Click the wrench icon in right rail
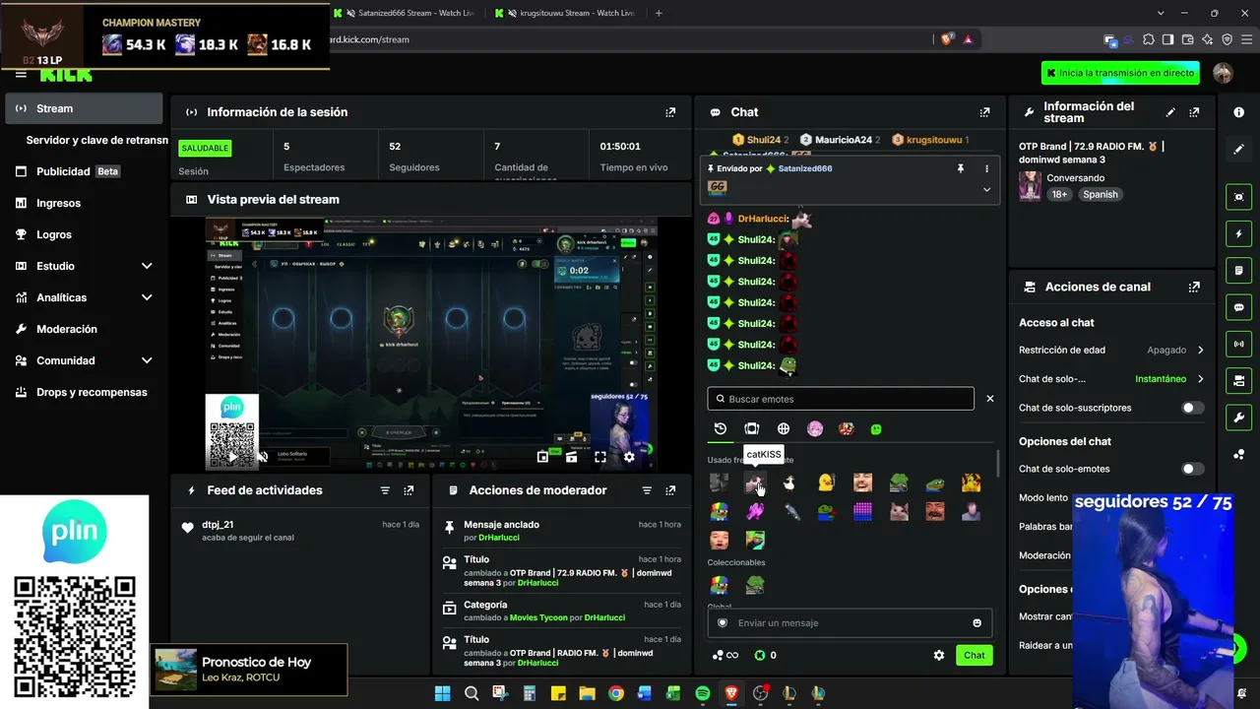The height and width of the screenshot is (709, 1260). tap(1238, 417)
